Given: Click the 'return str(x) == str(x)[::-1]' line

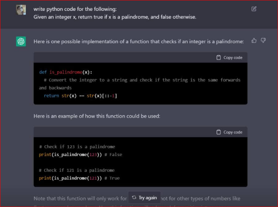Looking at the screenshot, I should tap(80, 96).
